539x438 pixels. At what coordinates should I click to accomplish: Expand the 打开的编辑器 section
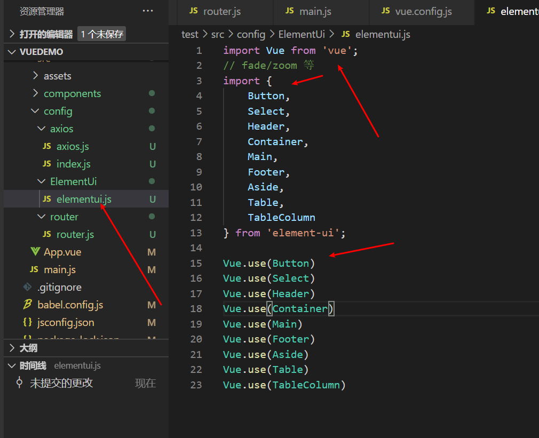pyautogui.click(x=12, y=34)
